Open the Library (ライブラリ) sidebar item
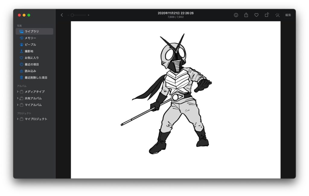Image resolution: width=309 pixels, height=196 pixels. click(x=34, y=31)
